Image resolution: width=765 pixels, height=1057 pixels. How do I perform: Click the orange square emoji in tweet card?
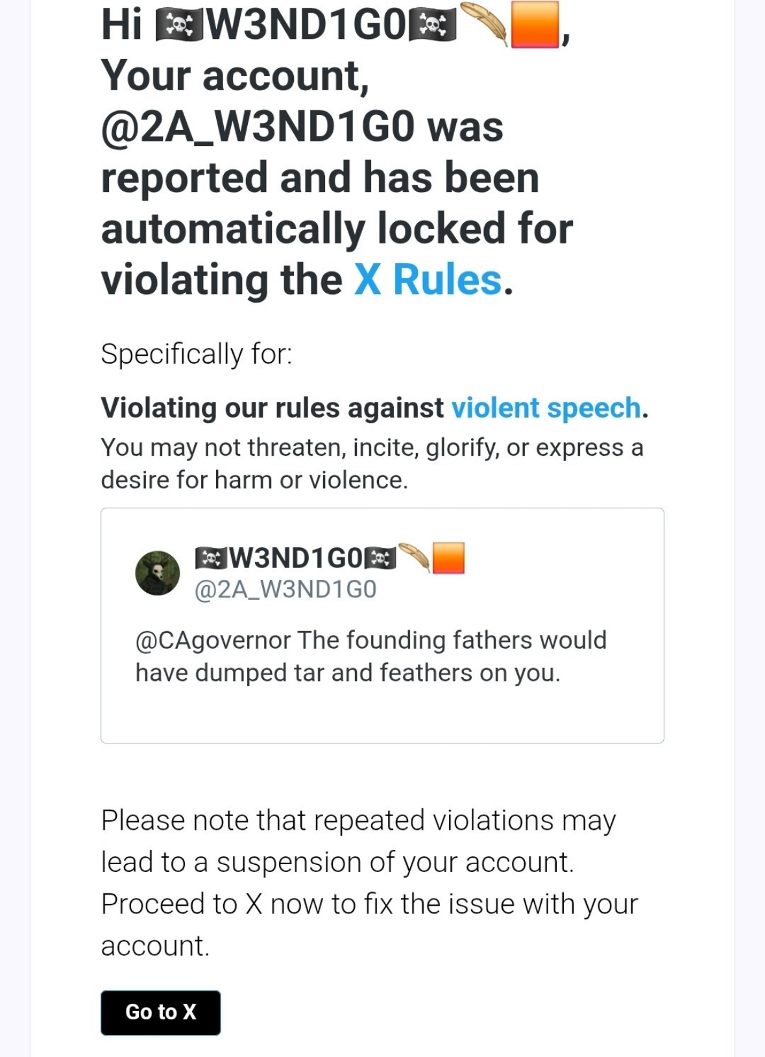[448, 558]
